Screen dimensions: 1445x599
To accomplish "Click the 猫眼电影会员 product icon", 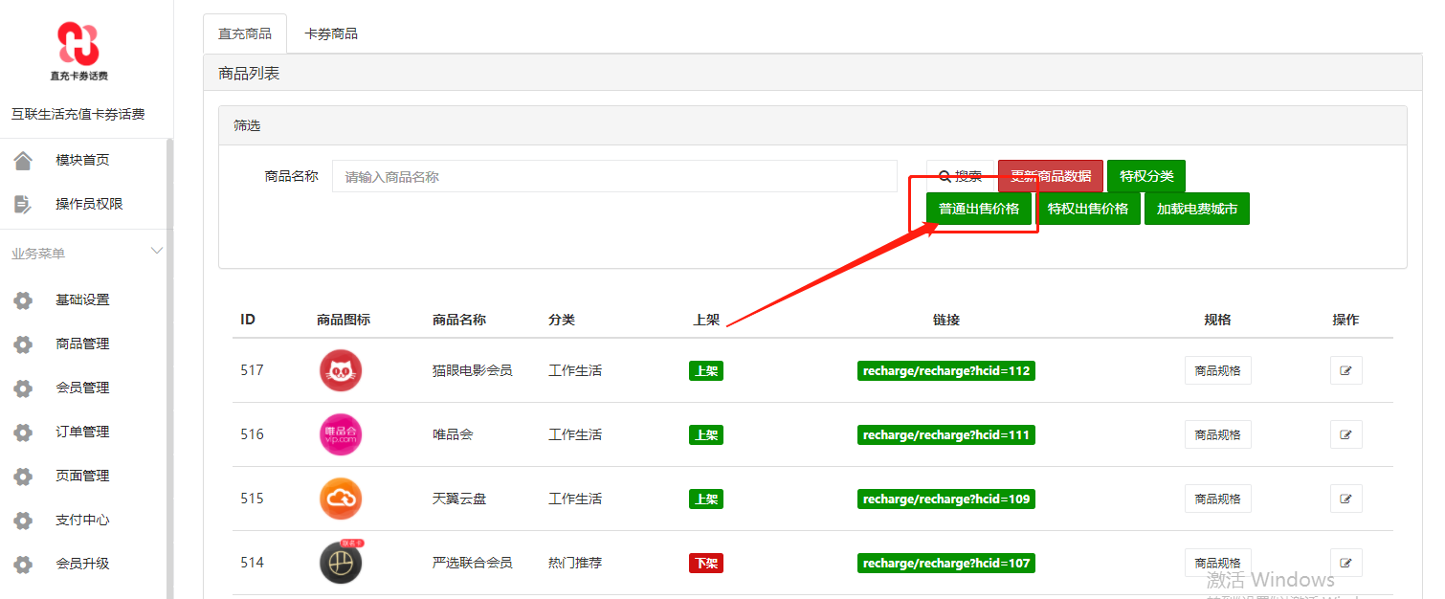I will pos(341,370).
